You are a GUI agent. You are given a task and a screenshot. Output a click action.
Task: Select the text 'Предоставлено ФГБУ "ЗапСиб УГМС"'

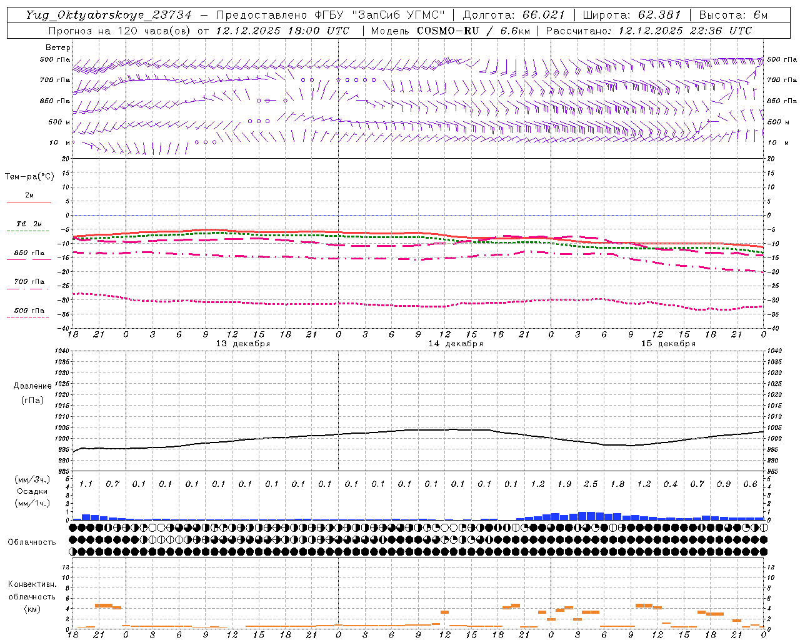[331, 15]
